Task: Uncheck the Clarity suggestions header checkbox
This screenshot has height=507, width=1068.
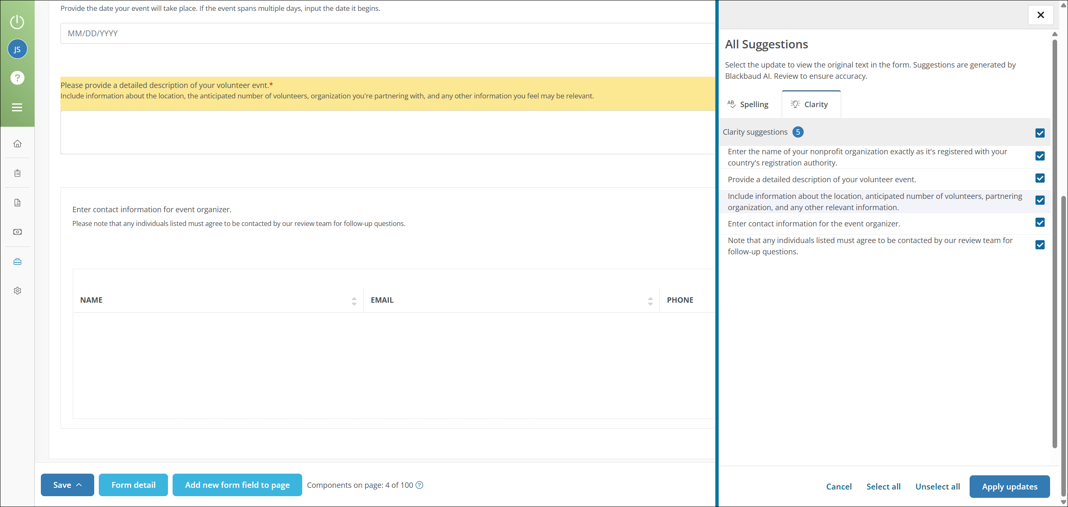Action: pyautogui.click(x=1040, y=133)
